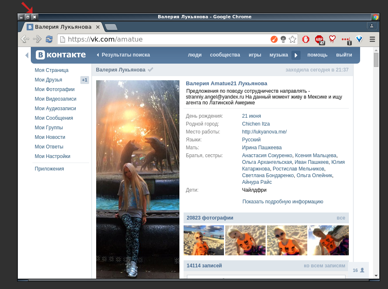Viewport: 388px width, 289px height.
Task: Click the Ирина Пашкеева mother link
Action: [261, 148]
